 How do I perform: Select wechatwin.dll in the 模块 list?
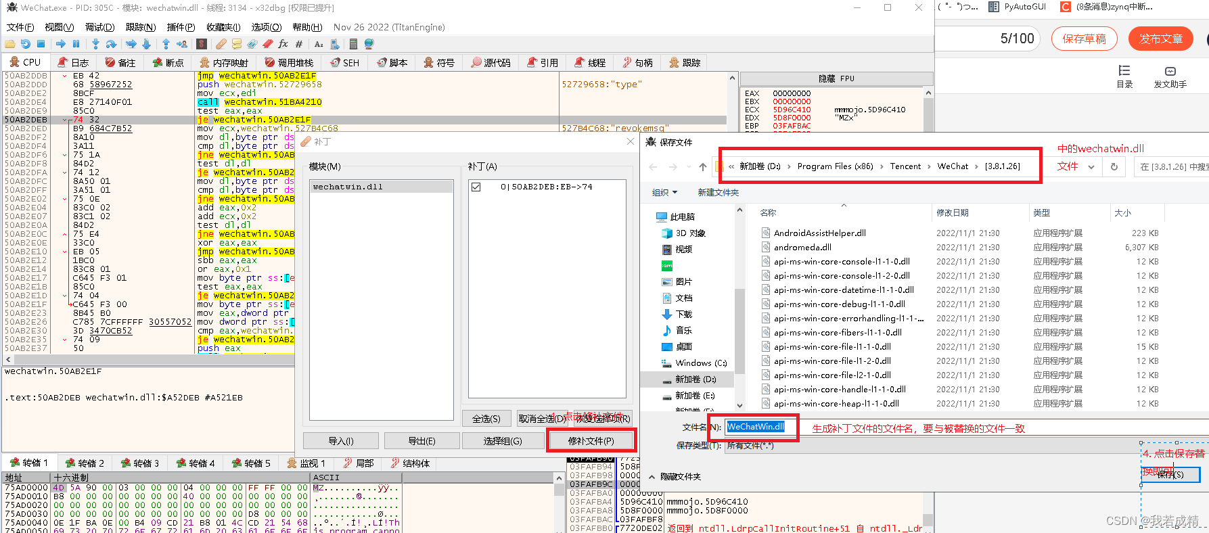[381, 187]
